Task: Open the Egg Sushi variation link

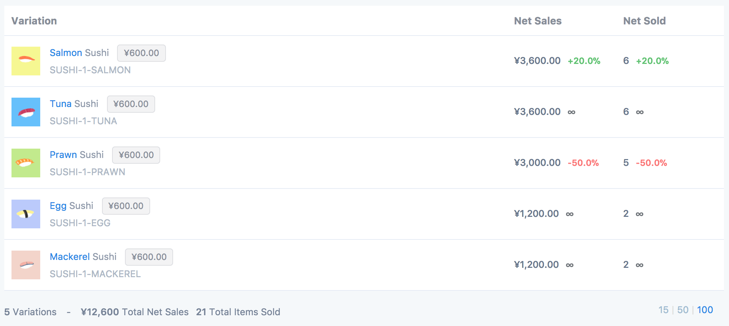Action: click(71, 206)
